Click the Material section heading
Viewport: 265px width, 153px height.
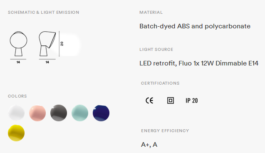pos(151,13)
